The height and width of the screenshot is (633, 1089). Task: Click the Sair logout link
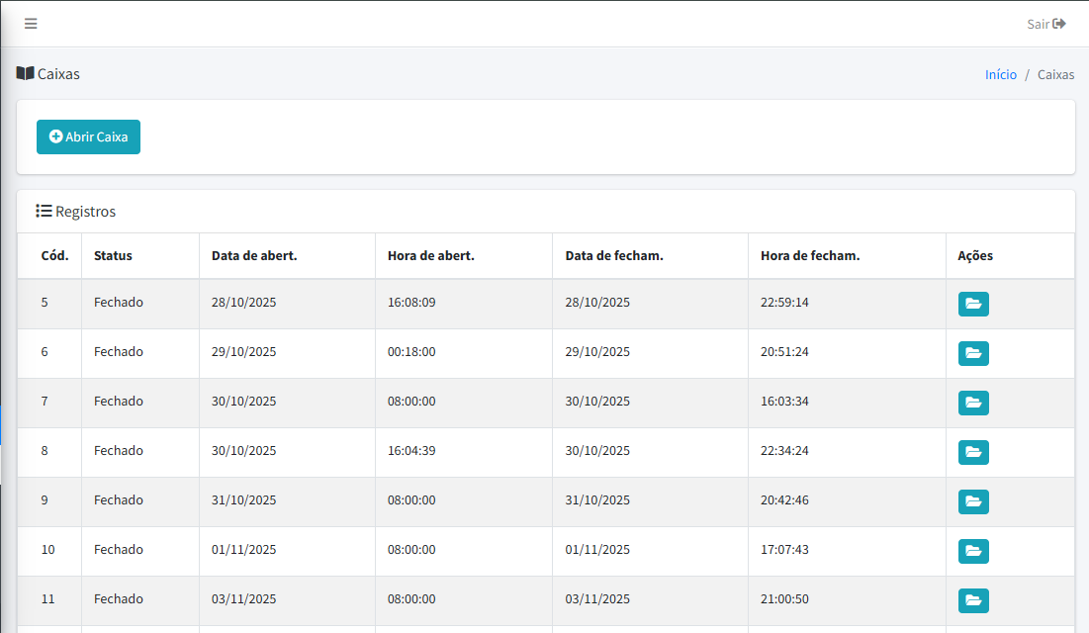1045,25
